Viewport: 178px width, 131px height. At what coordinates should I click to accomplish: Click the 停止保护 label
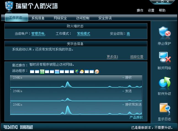pyautogui.click(x=164, y=44)
